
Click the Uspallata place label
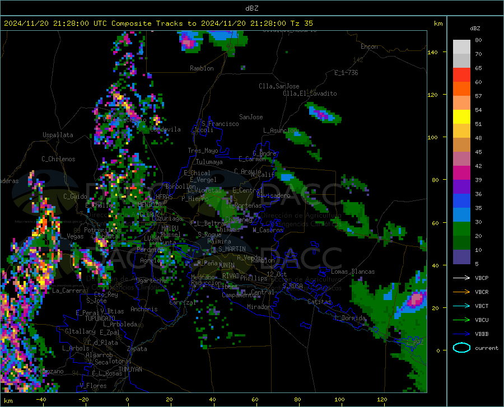pyautogui.click(x=58, y=135)
